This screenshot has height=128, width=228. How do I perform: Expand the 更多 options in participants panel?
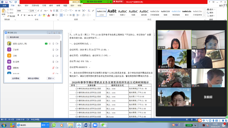[x=51, y=78]
